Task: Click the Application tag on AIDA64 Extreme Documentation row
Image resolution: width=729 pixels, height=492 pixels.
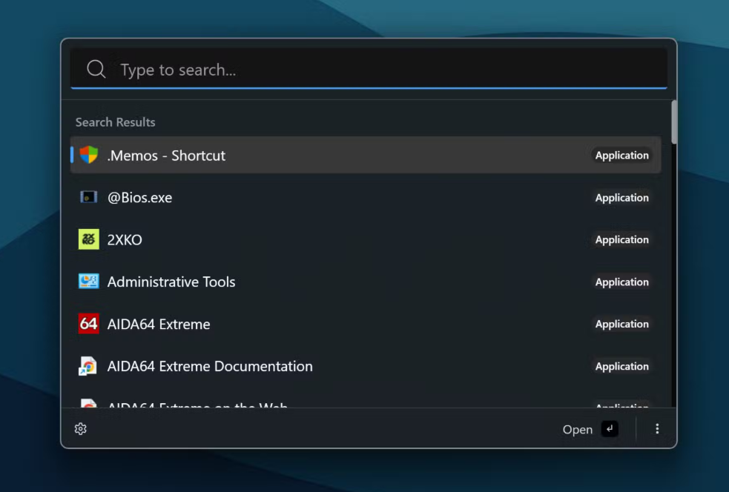Action: tap(621, 366)
